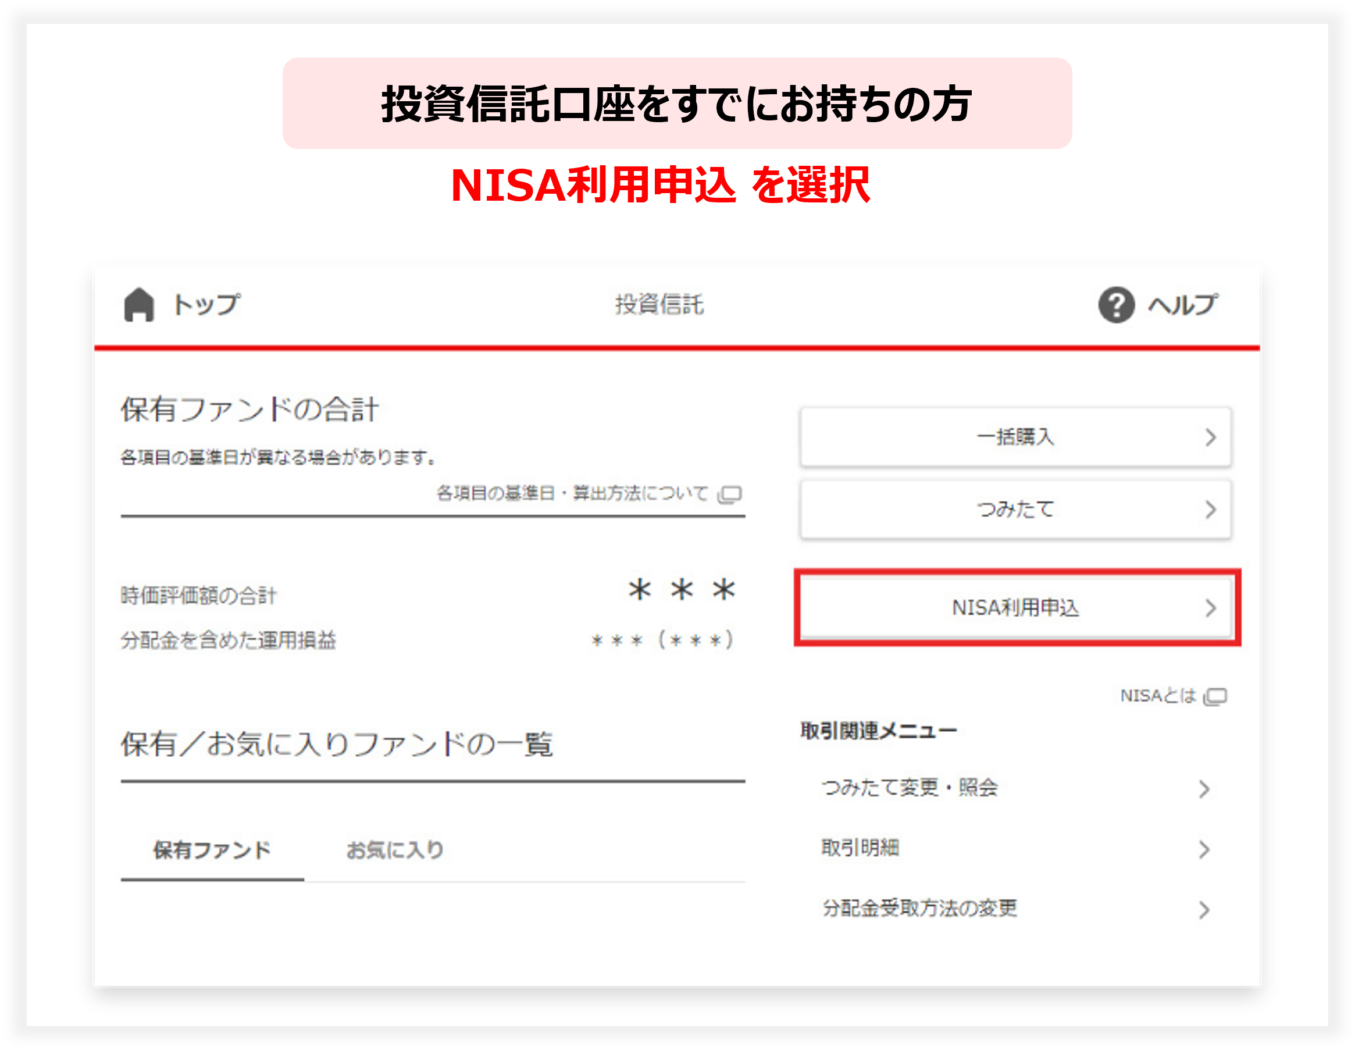Click chevron beside 分配金受取方法の変更
The width and height of the screenshot is (1355, 1050).
coord(1204,909)
